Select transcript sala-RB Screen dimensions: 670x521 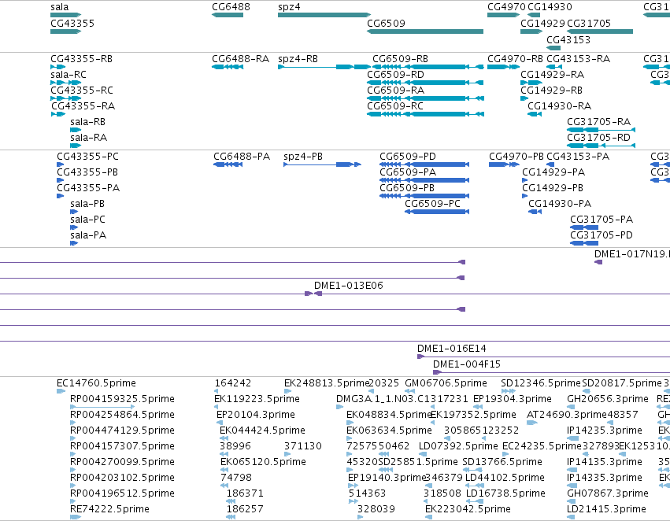pos(76,130)
